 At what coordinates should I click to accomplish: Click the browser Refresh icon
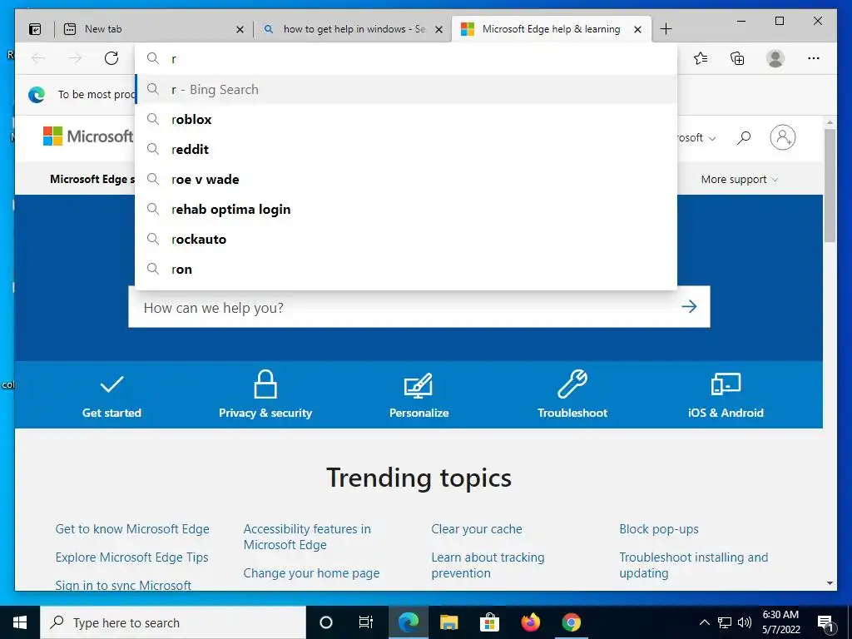(x=111, y=58)
